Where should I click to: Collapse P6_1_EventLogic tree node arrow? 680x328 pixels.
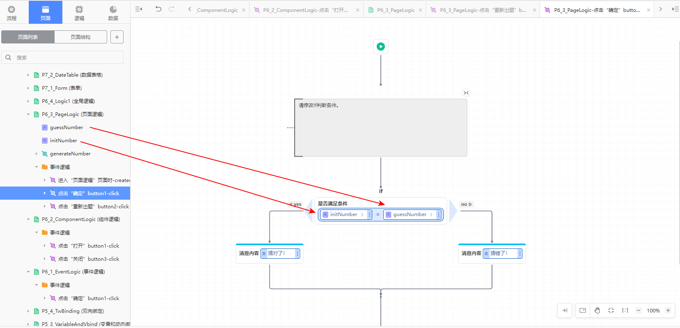28,272
